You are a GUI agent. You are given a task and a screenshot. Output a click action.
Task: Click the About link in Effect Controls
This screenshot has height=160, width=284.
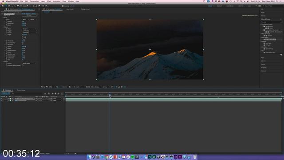pyautogui.click(x=34, y=14)
